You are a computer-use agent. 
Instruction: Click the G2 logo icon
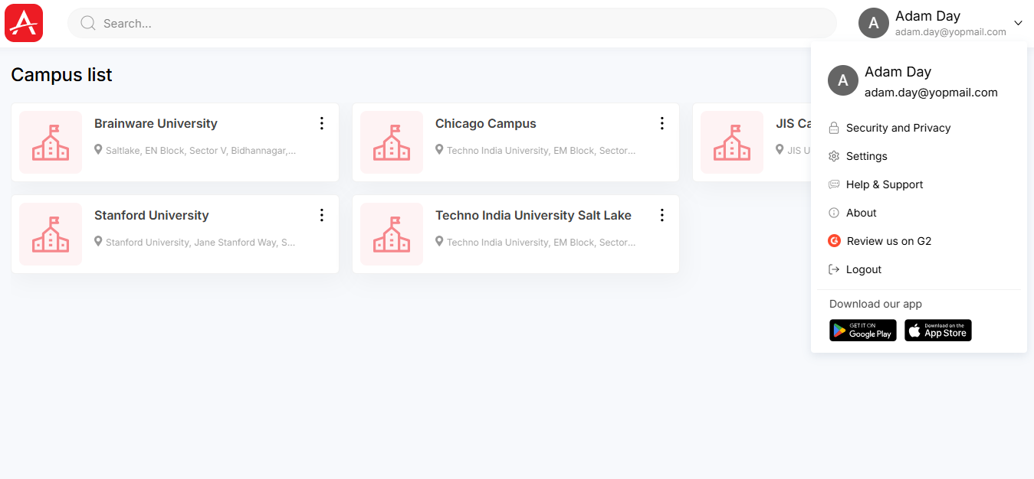tap(835, 241)
